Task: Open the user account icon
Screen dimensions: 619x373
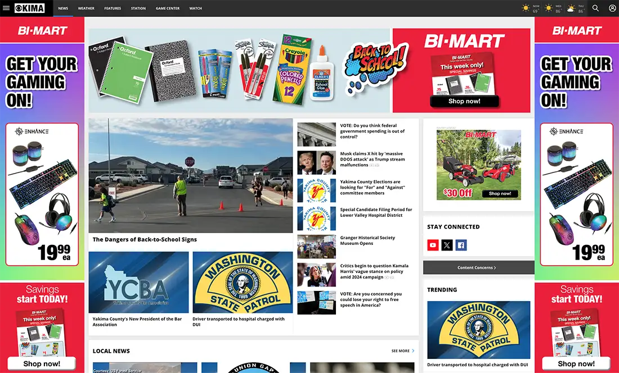Action: point(612,8)
